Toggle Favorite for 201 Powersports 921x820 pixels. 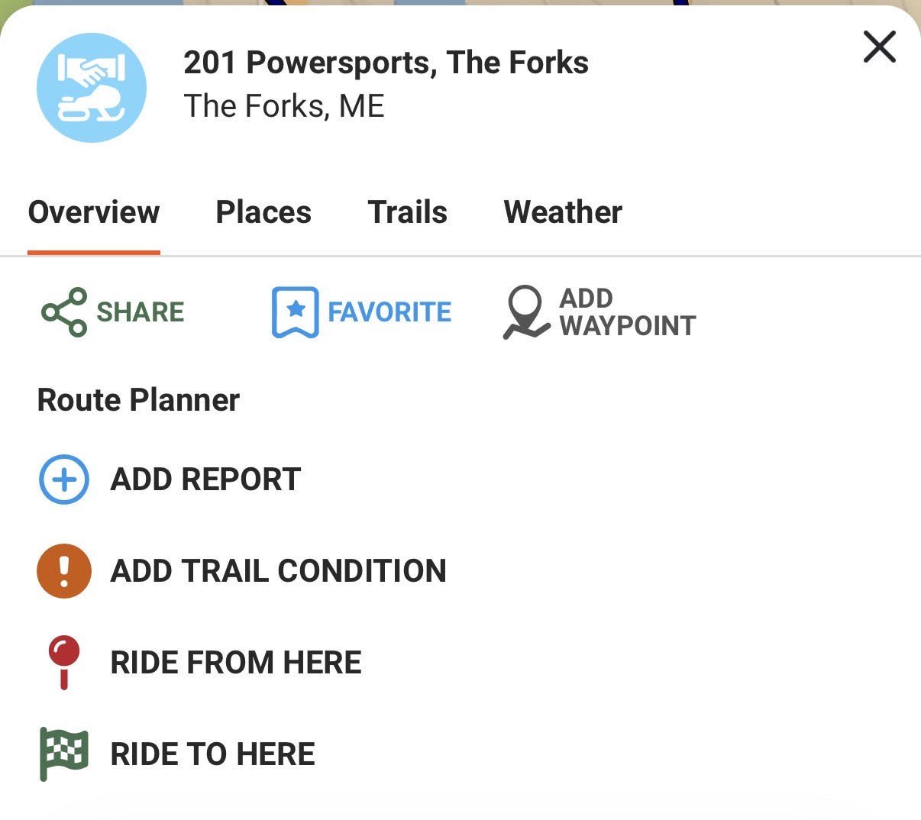coord(359,312)
